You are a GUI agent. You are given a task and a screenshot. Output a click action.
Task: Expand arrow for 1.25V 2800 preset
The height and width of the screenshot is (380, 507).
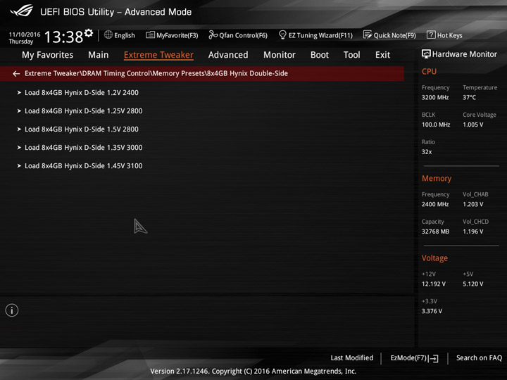pos(19,111)
